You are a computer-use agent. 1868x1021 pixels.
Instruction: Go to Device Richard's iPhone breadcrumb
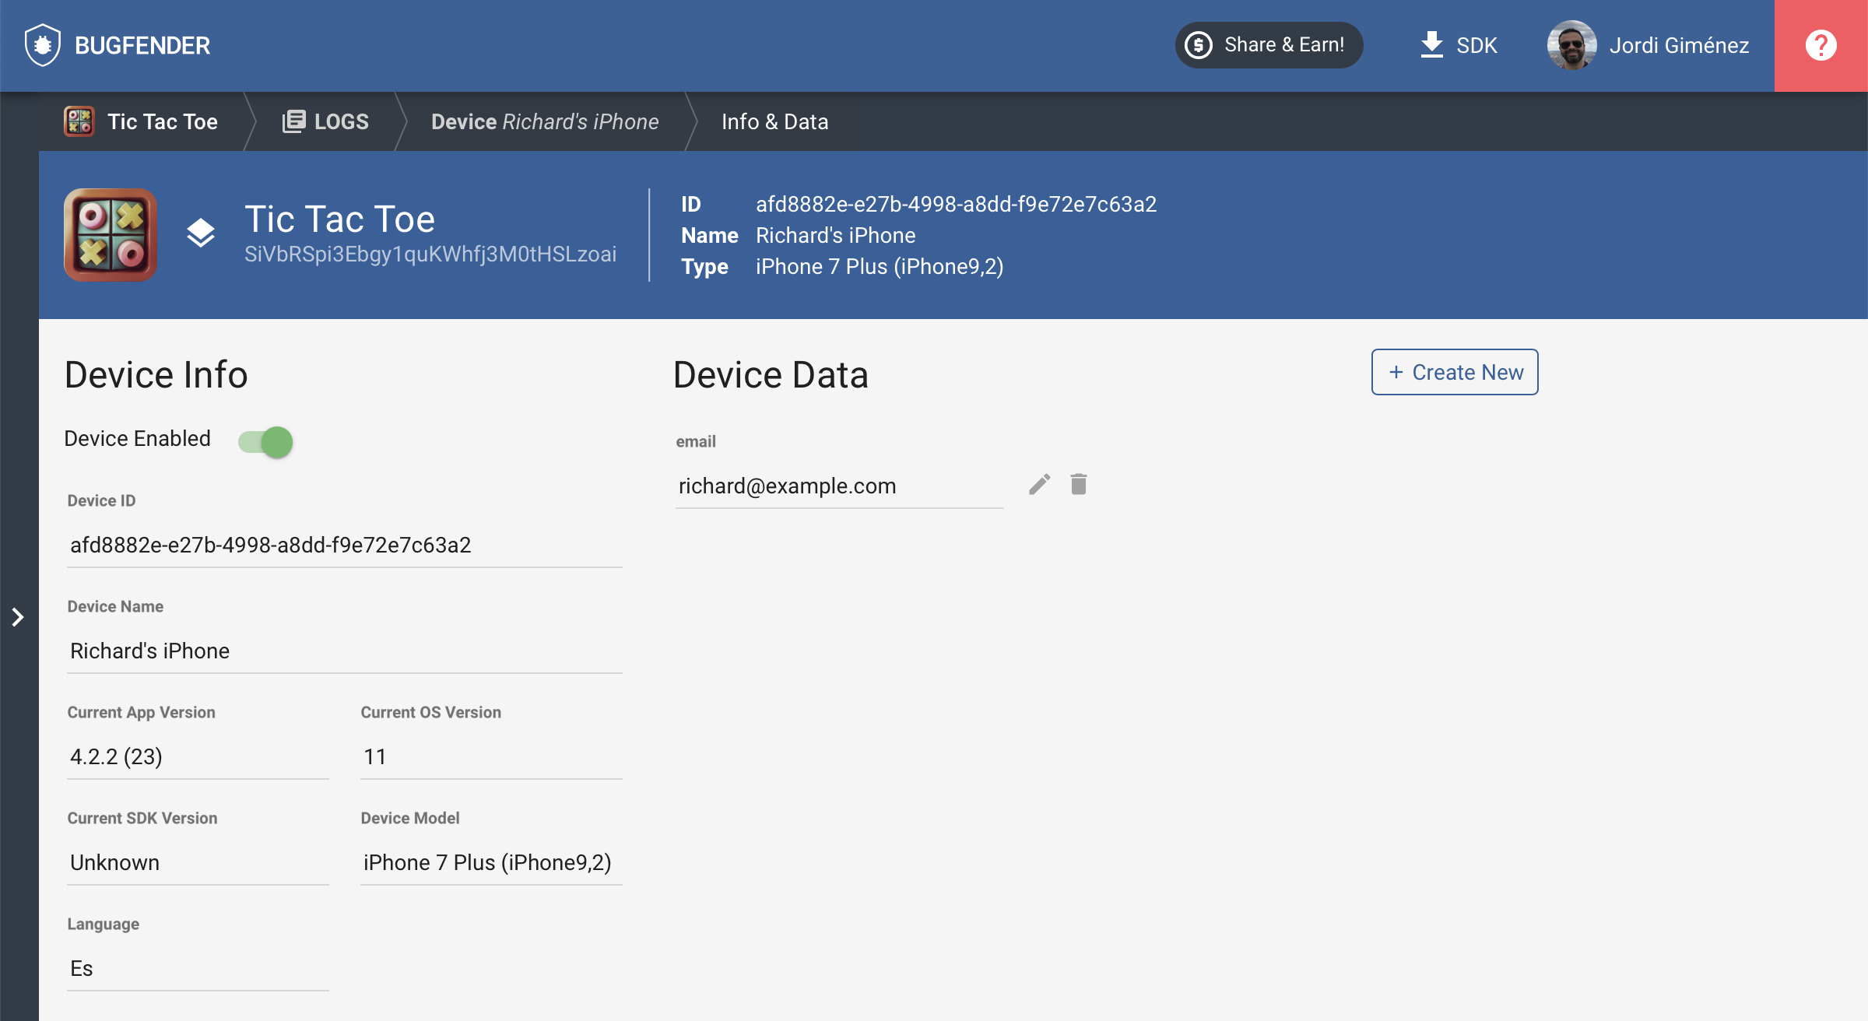pyautogui.click(x=545, y=121)
